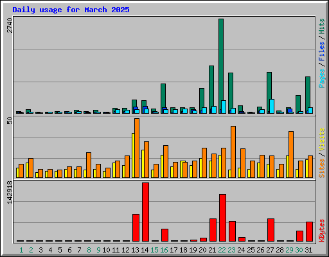This screenshot has width=329, height=257.
Task: Click the orange 'Sites' legend label
Action: pyautogui.click(x=321, y=168)
